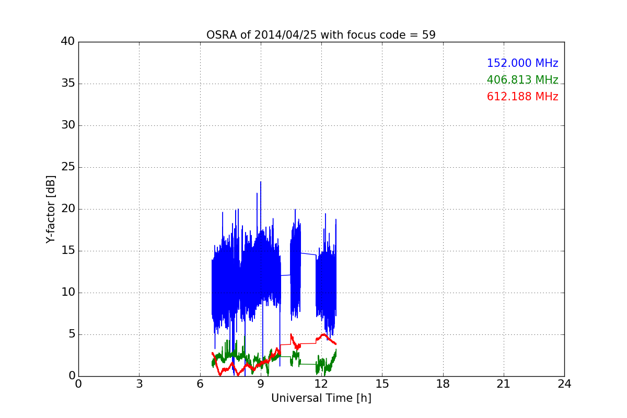Click the 'Universal Time [h]' axis label

tap(321, 398)
